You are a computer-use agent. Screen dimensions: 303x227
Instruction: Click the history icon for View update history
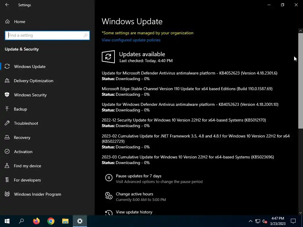(109, 213)
